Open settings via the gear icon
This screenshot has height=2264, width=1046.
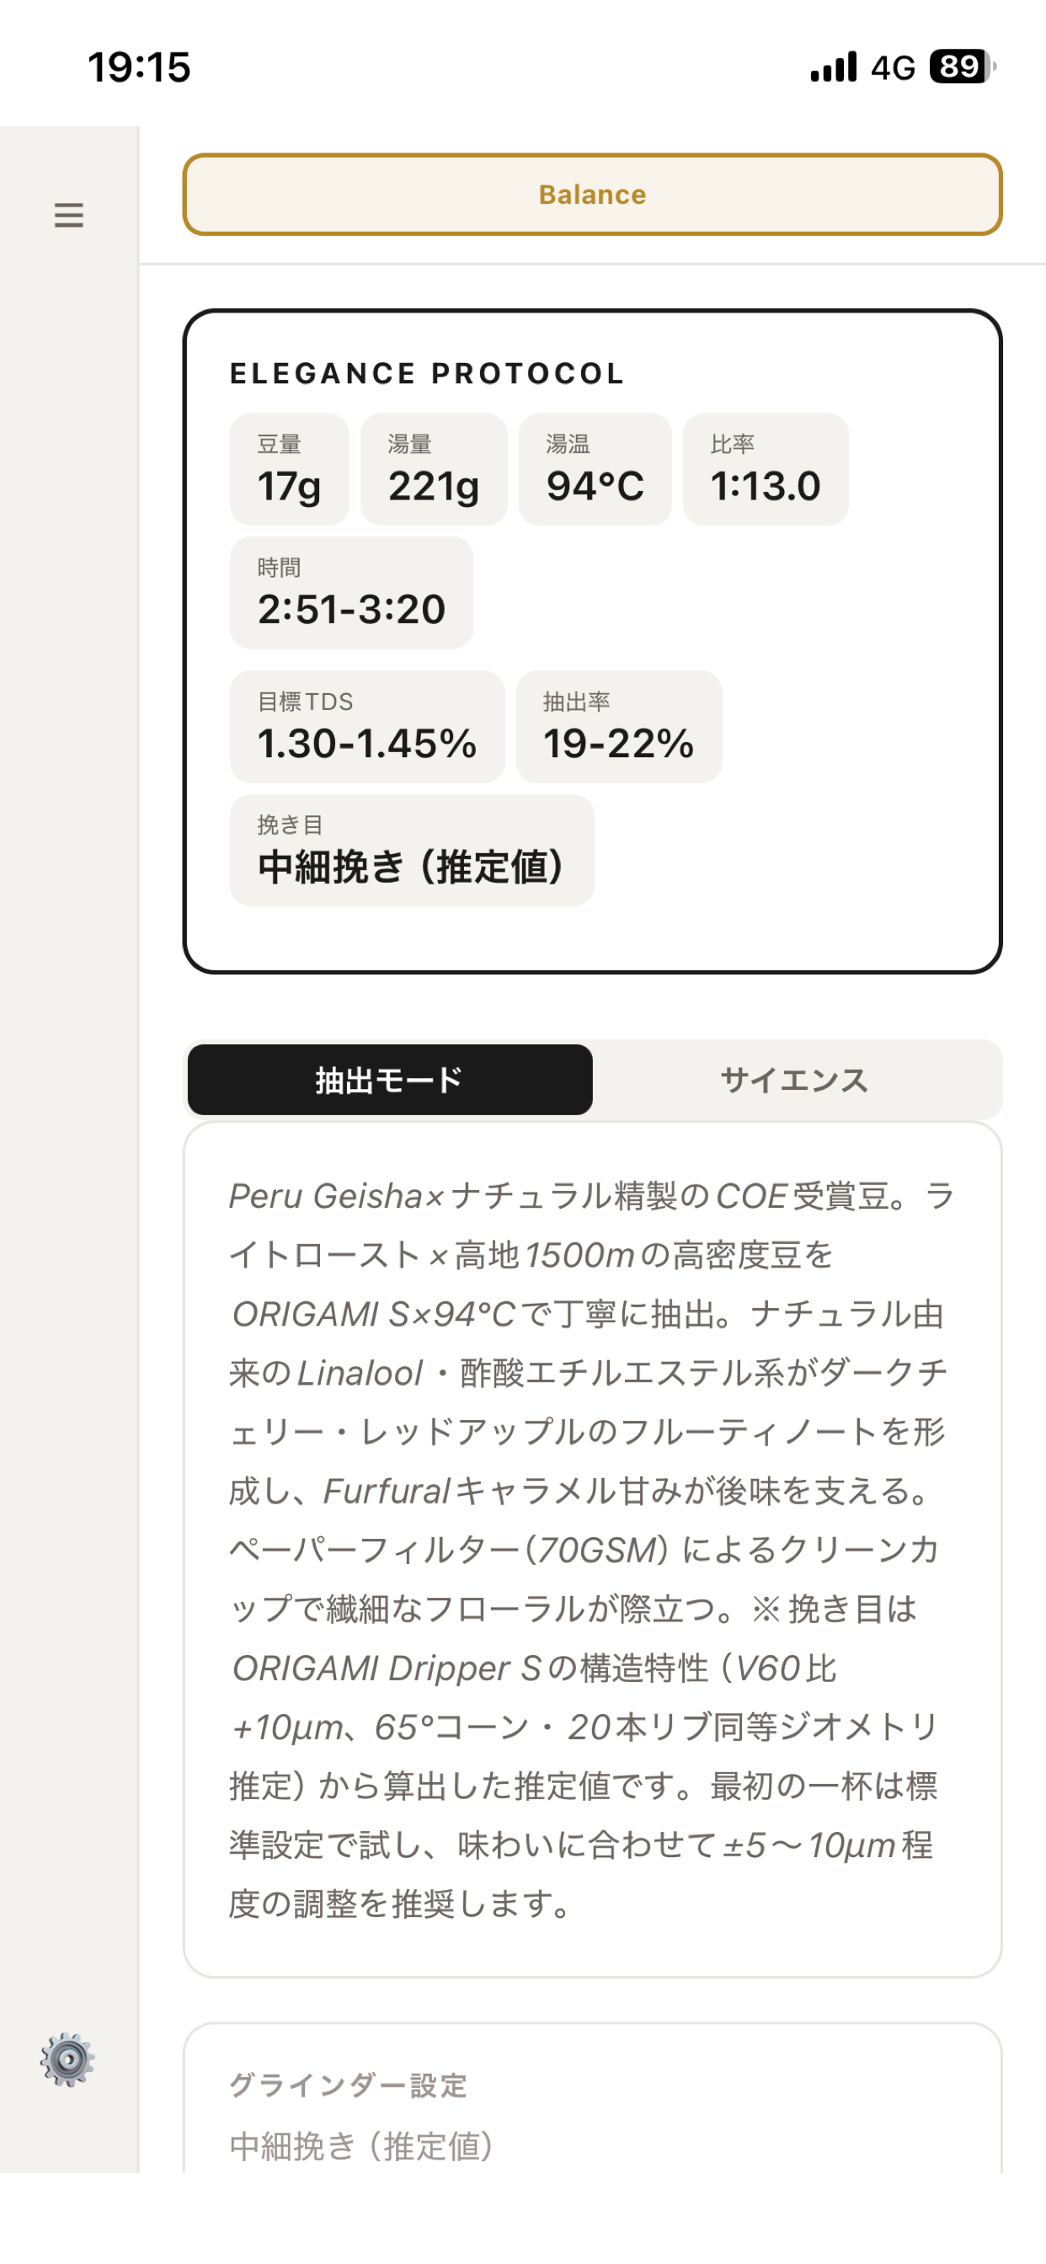pyautogui.click(x=67, y=2059)
